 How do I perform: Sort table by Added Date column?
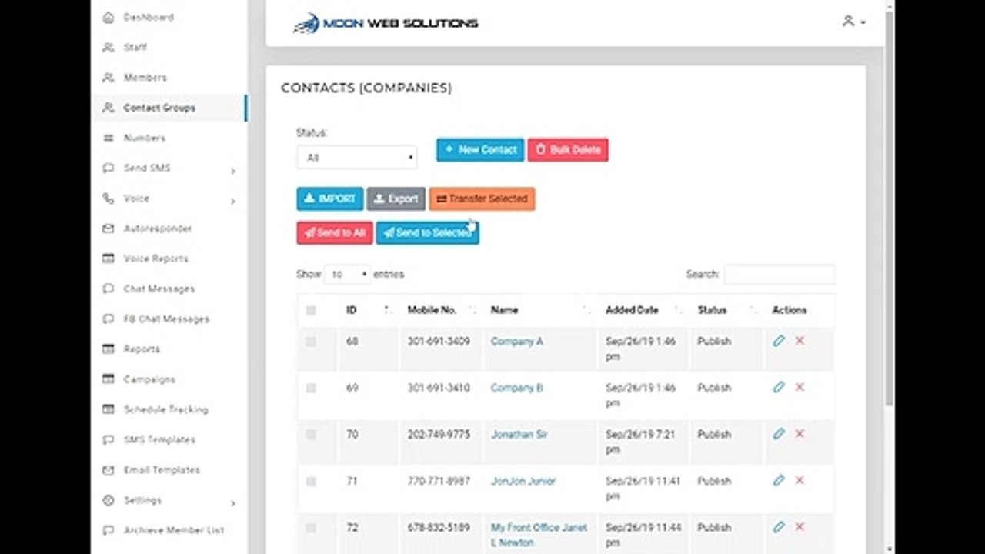(x=643, y=310)
